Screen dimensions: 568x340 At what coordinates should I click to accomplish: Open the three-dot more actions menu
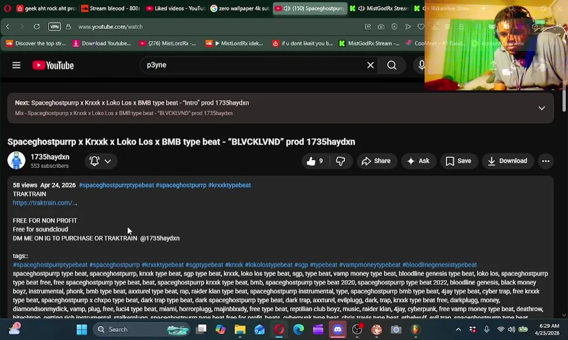pos(545,161)
